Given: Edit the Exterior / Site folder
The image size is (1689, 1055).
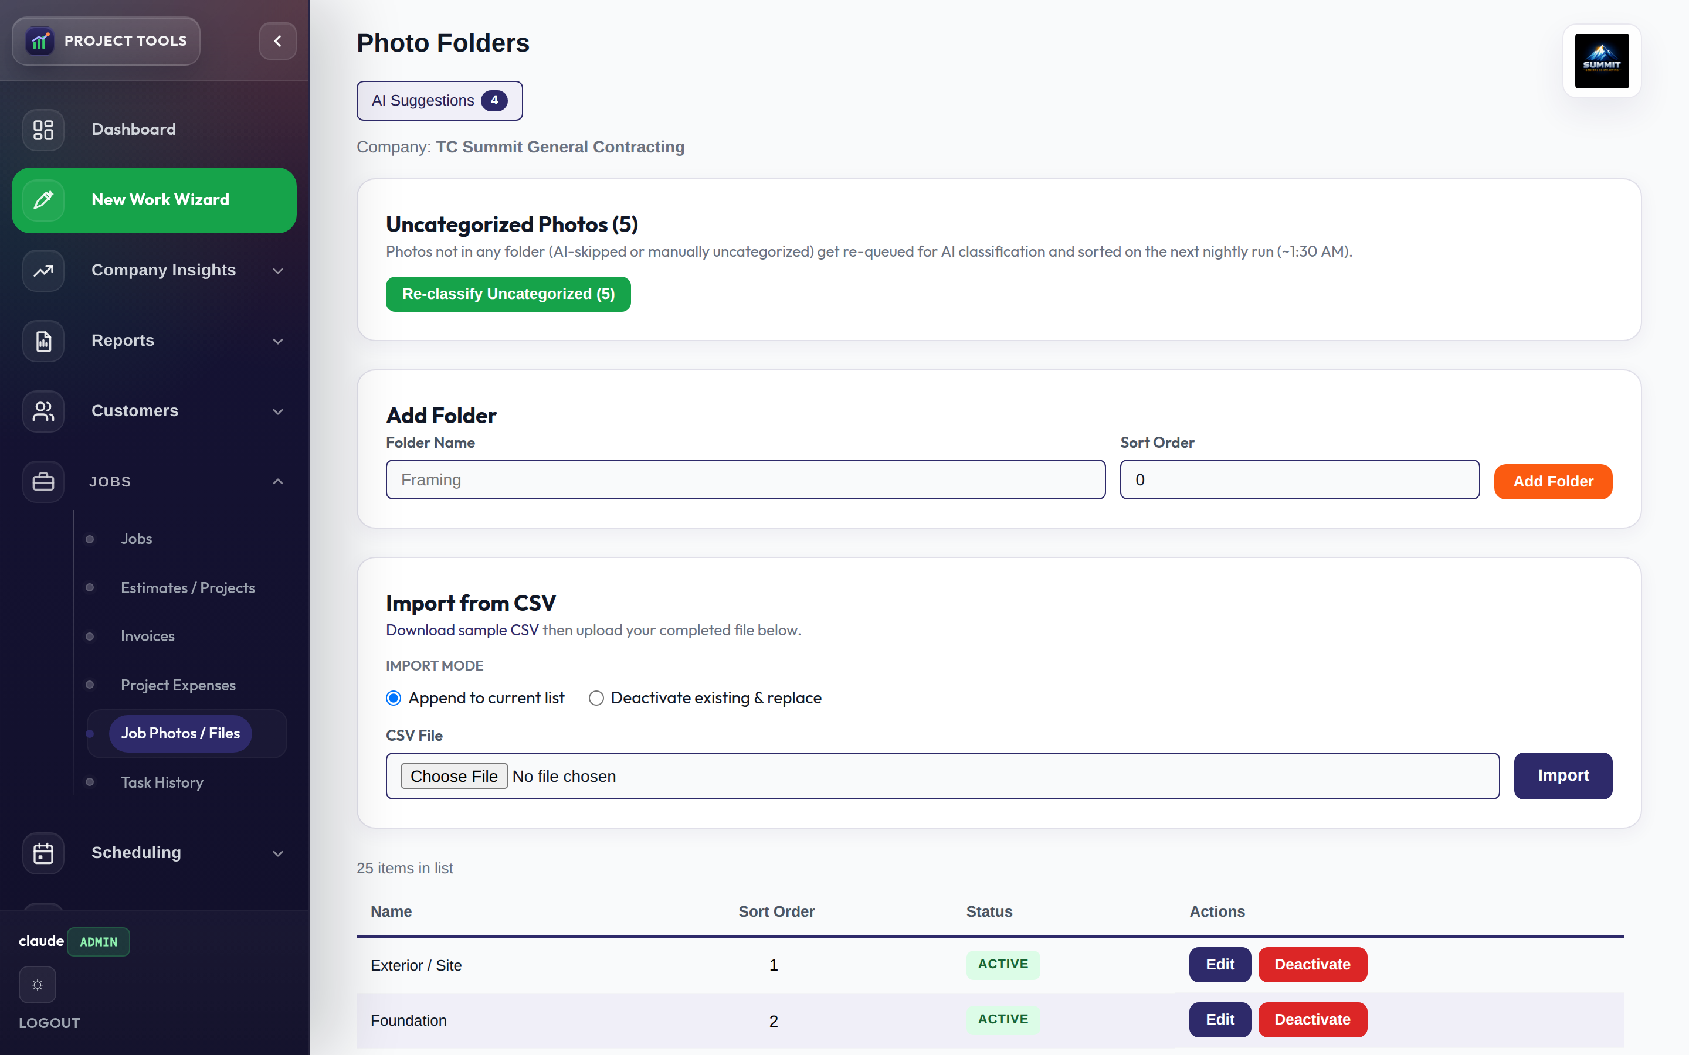Looking at the screenshot, I should (1220, 965).
